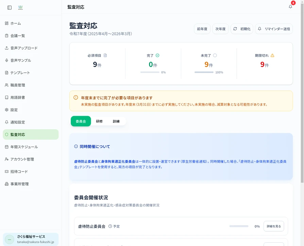Click the green check icon beside 完了
The image size is (304, 246).
(x=157, y=55)
